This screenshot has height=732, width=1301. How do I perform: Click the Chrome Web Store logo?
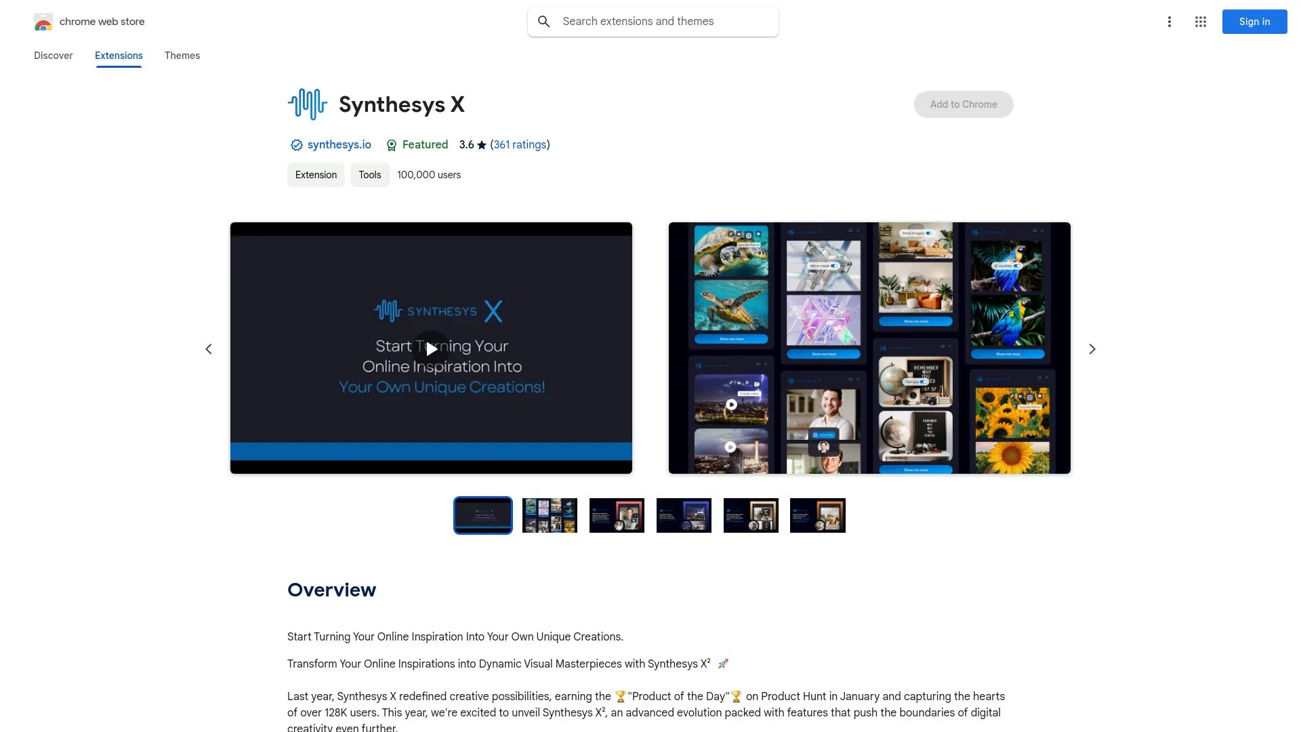(43, 21)
